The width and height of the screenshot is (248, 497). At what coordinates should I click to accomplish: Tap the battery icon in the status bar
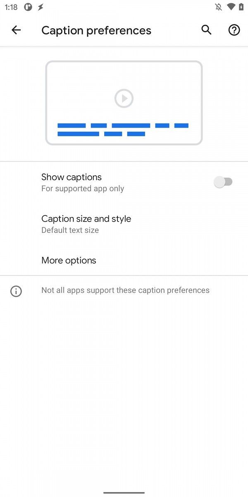pyautogui.click(x=241, y=7)
